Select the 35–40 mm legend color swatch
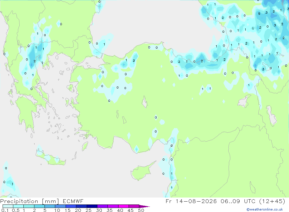 (113, 206)
